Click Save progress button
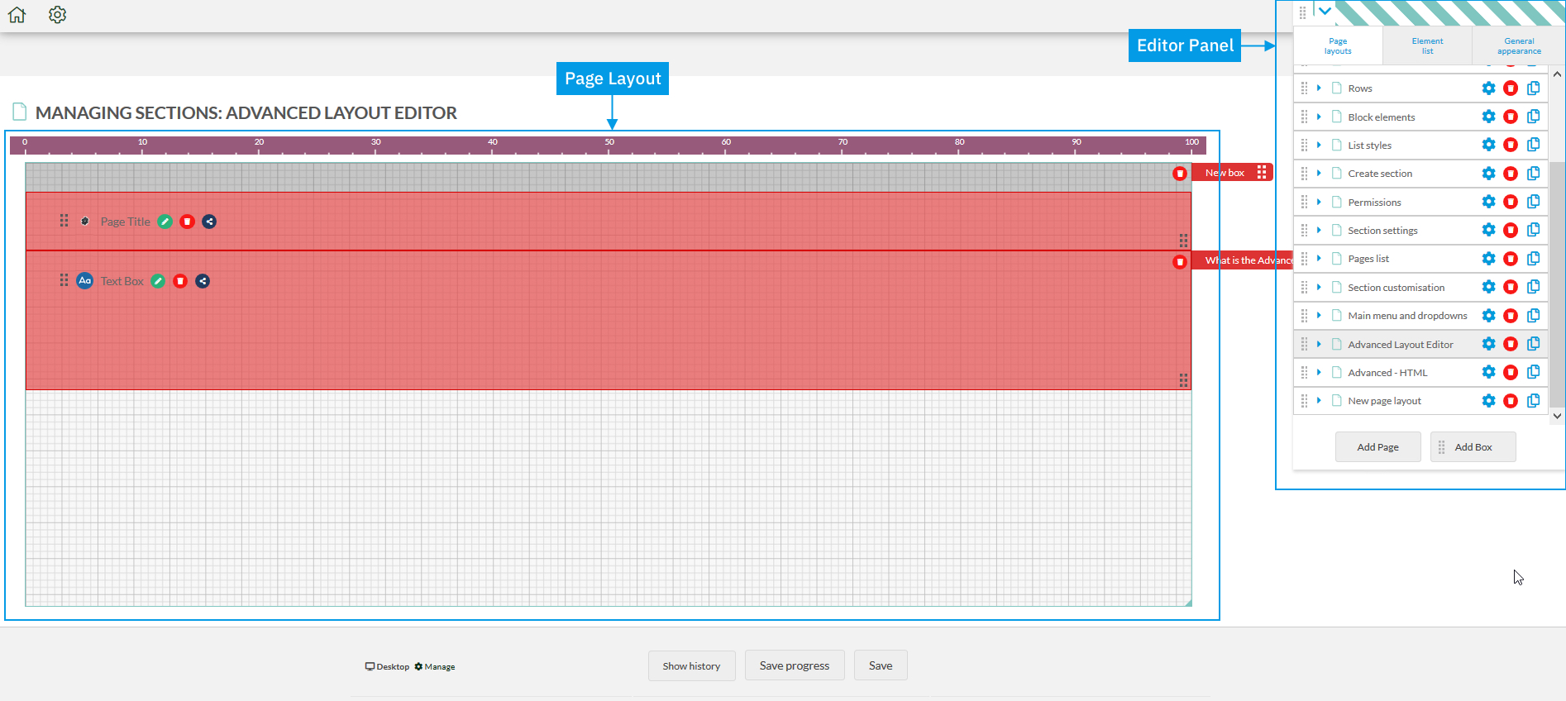 (795, 665)
